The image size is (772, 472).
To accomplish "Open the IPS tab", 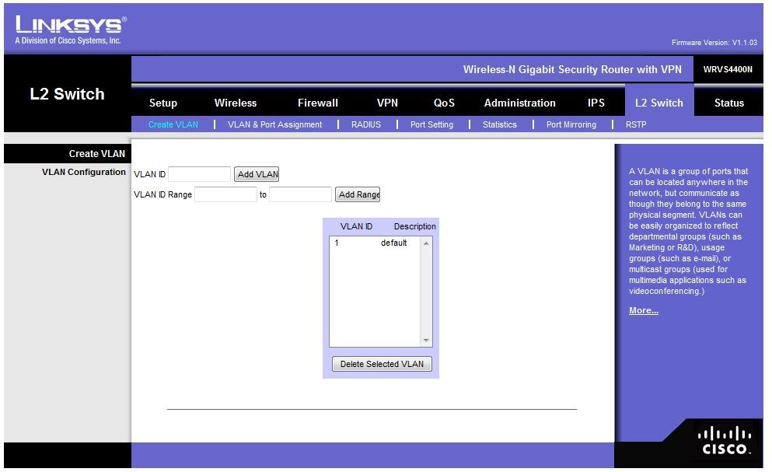I will click(596, 103).
